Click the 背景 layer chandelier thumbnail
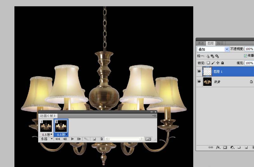The height and width of the screenshot is (167, 254). [207, 82]
